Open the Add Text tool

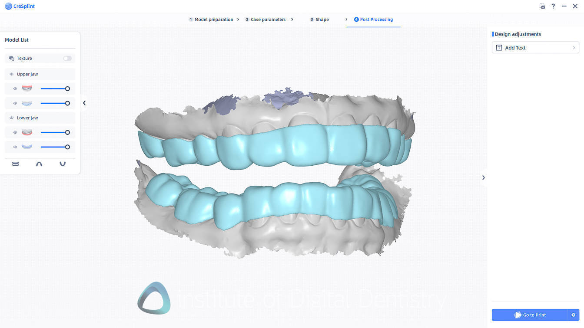(515, 47)
